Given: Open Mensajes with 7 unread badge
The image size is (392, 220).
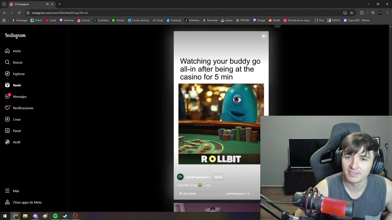Looking at the screenshot, I should 16,97.
